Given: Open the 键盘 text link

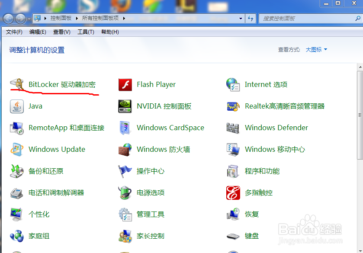Looking at the screenshot, I should (x=252, y=236).
